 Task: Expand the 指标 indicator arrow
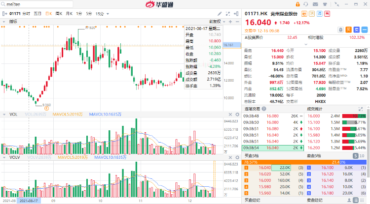[x=4, y=22]
